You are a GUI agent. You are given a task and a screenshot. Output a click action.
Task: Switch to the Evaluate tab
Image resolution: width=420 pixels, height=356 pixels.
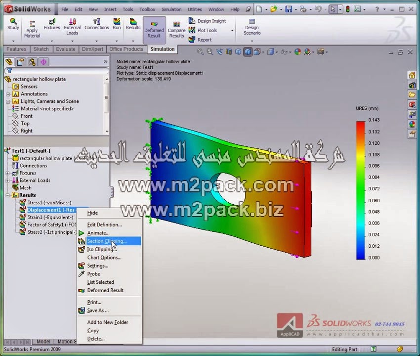pos(66,49)
